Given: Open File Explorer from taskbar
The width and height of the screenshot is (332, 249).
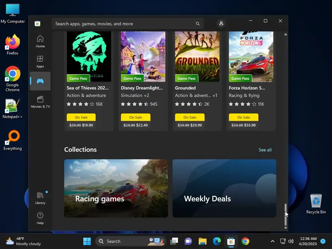Looking at the screenshot, I should 202,241.
